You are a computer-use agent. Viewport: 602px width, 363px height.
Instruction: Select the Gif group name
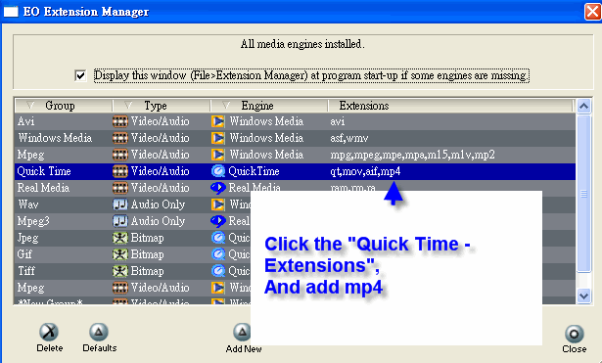tap(24, 254)
